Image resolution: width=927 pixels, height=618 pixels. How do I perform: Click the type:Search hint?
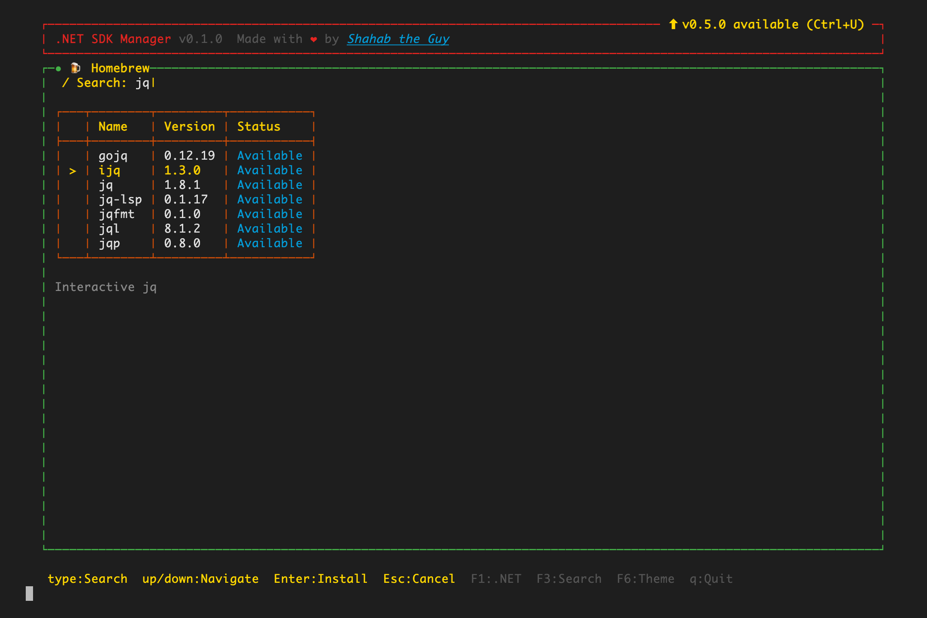pyautogui.click(x=88, y=579)
